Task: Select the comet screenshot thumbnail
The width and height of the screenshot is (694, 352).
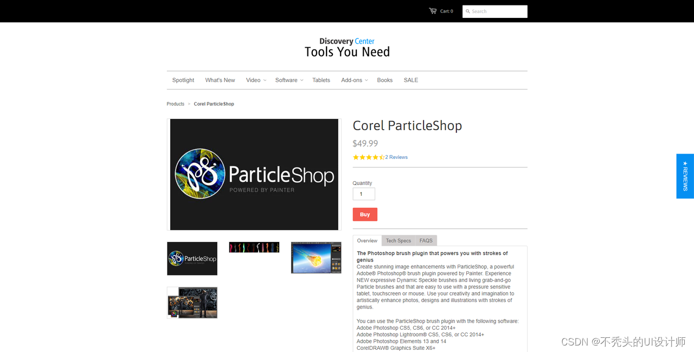Action: tap(316, 258)
